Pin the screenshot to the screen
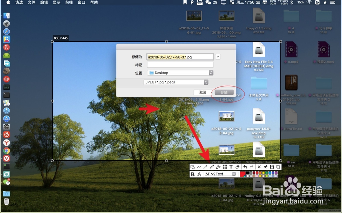The image size is (342, 213). (265, 167)
